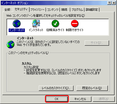117x104 pixels.
Task: Open the 接続 tab
Action: pyautogui.click(x=64, y=10)
